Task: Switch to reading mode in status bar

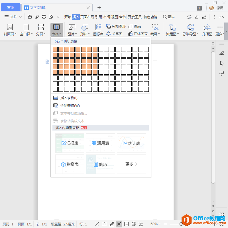Action: 104,224
